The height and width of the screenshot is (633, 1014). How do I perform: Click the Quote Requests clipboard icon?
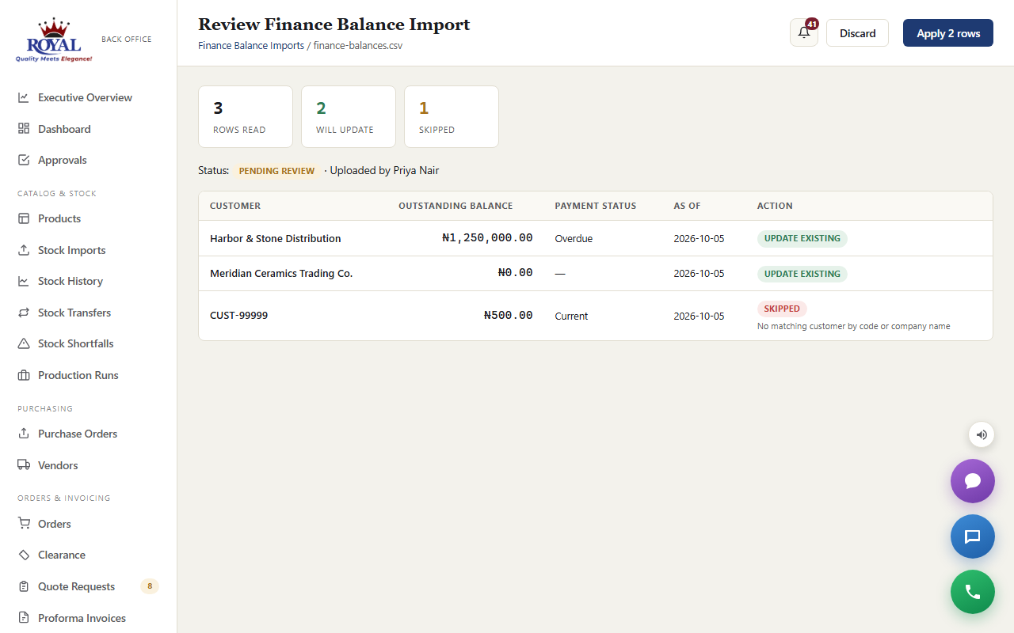click(x=24, y=586)
